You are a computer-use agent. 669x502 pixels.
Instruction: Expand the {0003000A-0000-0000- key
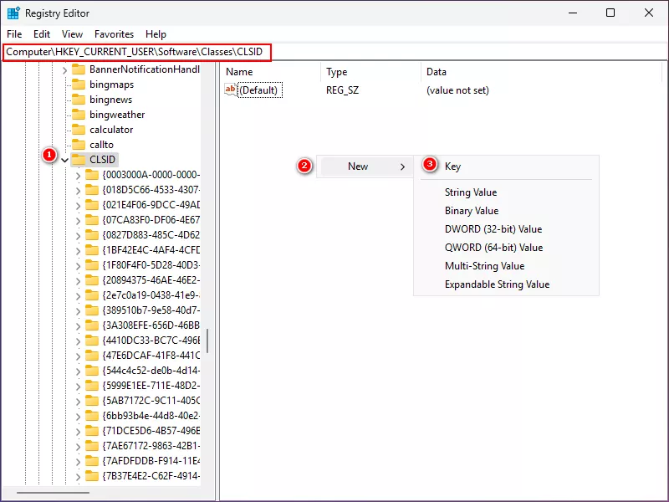click(x=78, y=176)
